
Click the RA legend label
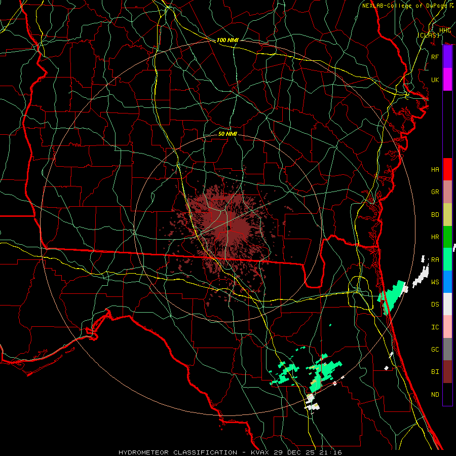click(x=435, y=260)
